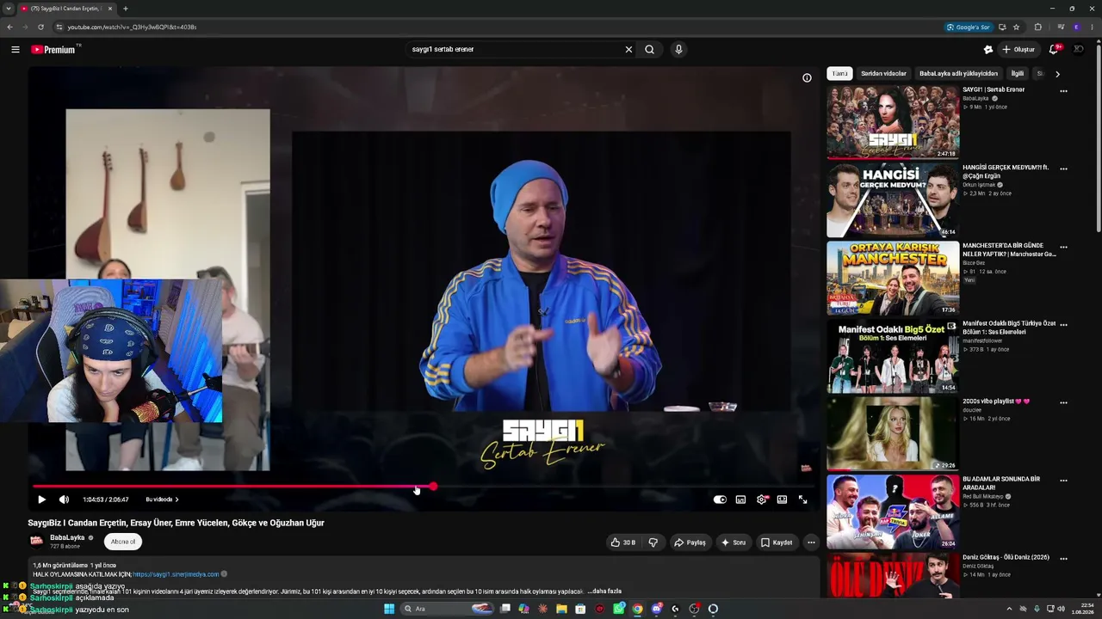The height and width of the screenshot is (619, 1102).
Task: Expand description with '...daha fazla'
Action: pos(604,591)
